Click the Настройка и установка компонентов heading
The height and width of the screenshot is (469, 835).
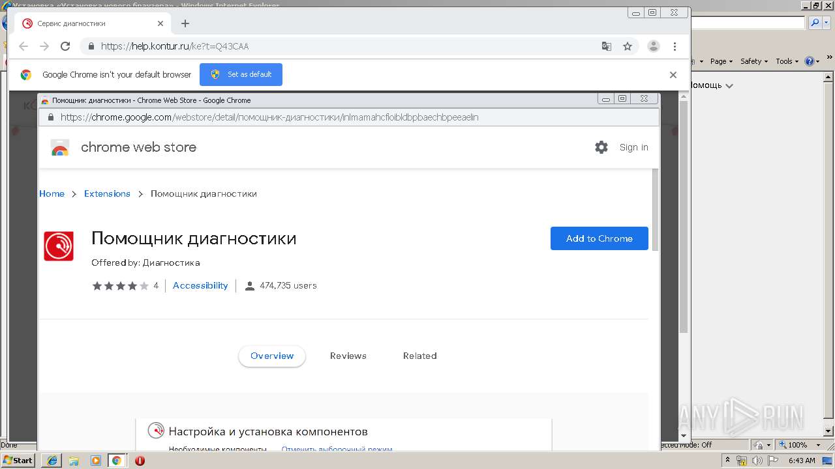tap(268, 431)
